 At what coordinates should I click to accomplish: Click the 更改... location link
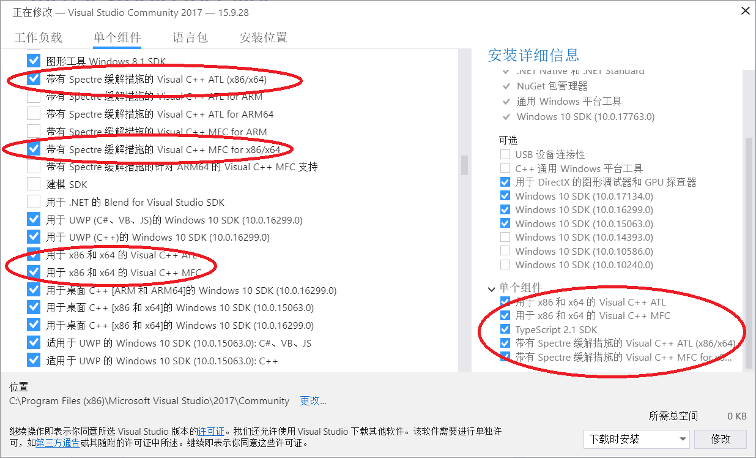(313, 401)
